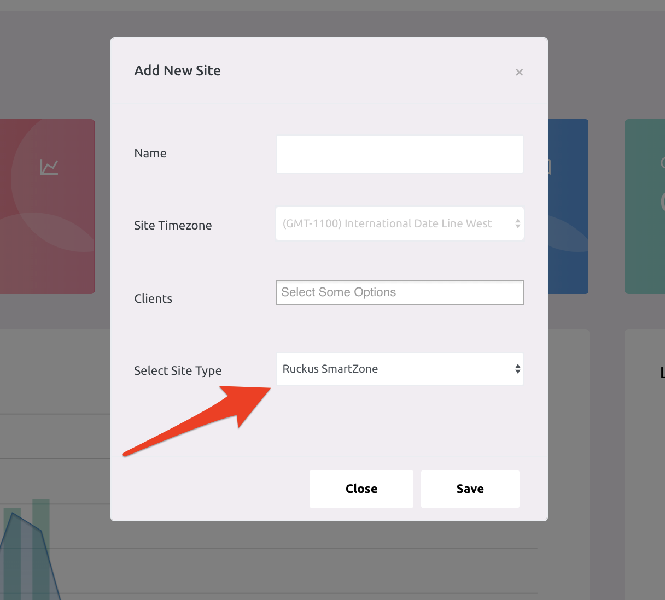
Task: Click the Name label
Action: (150, 153)
